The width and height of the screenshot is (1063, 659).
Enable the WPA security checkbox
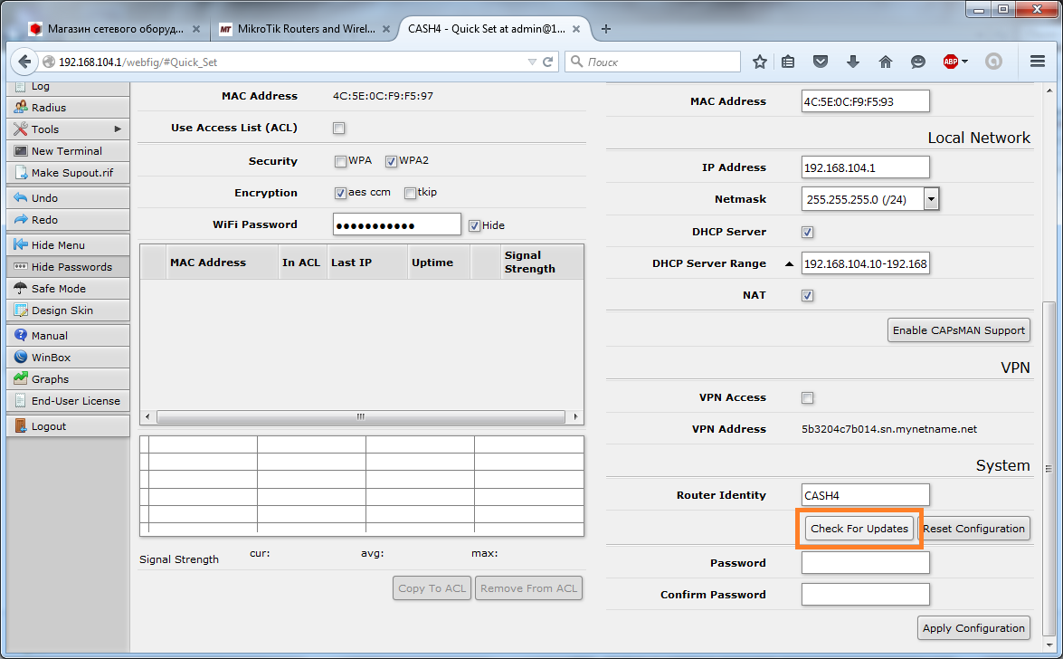coord(340,162)
